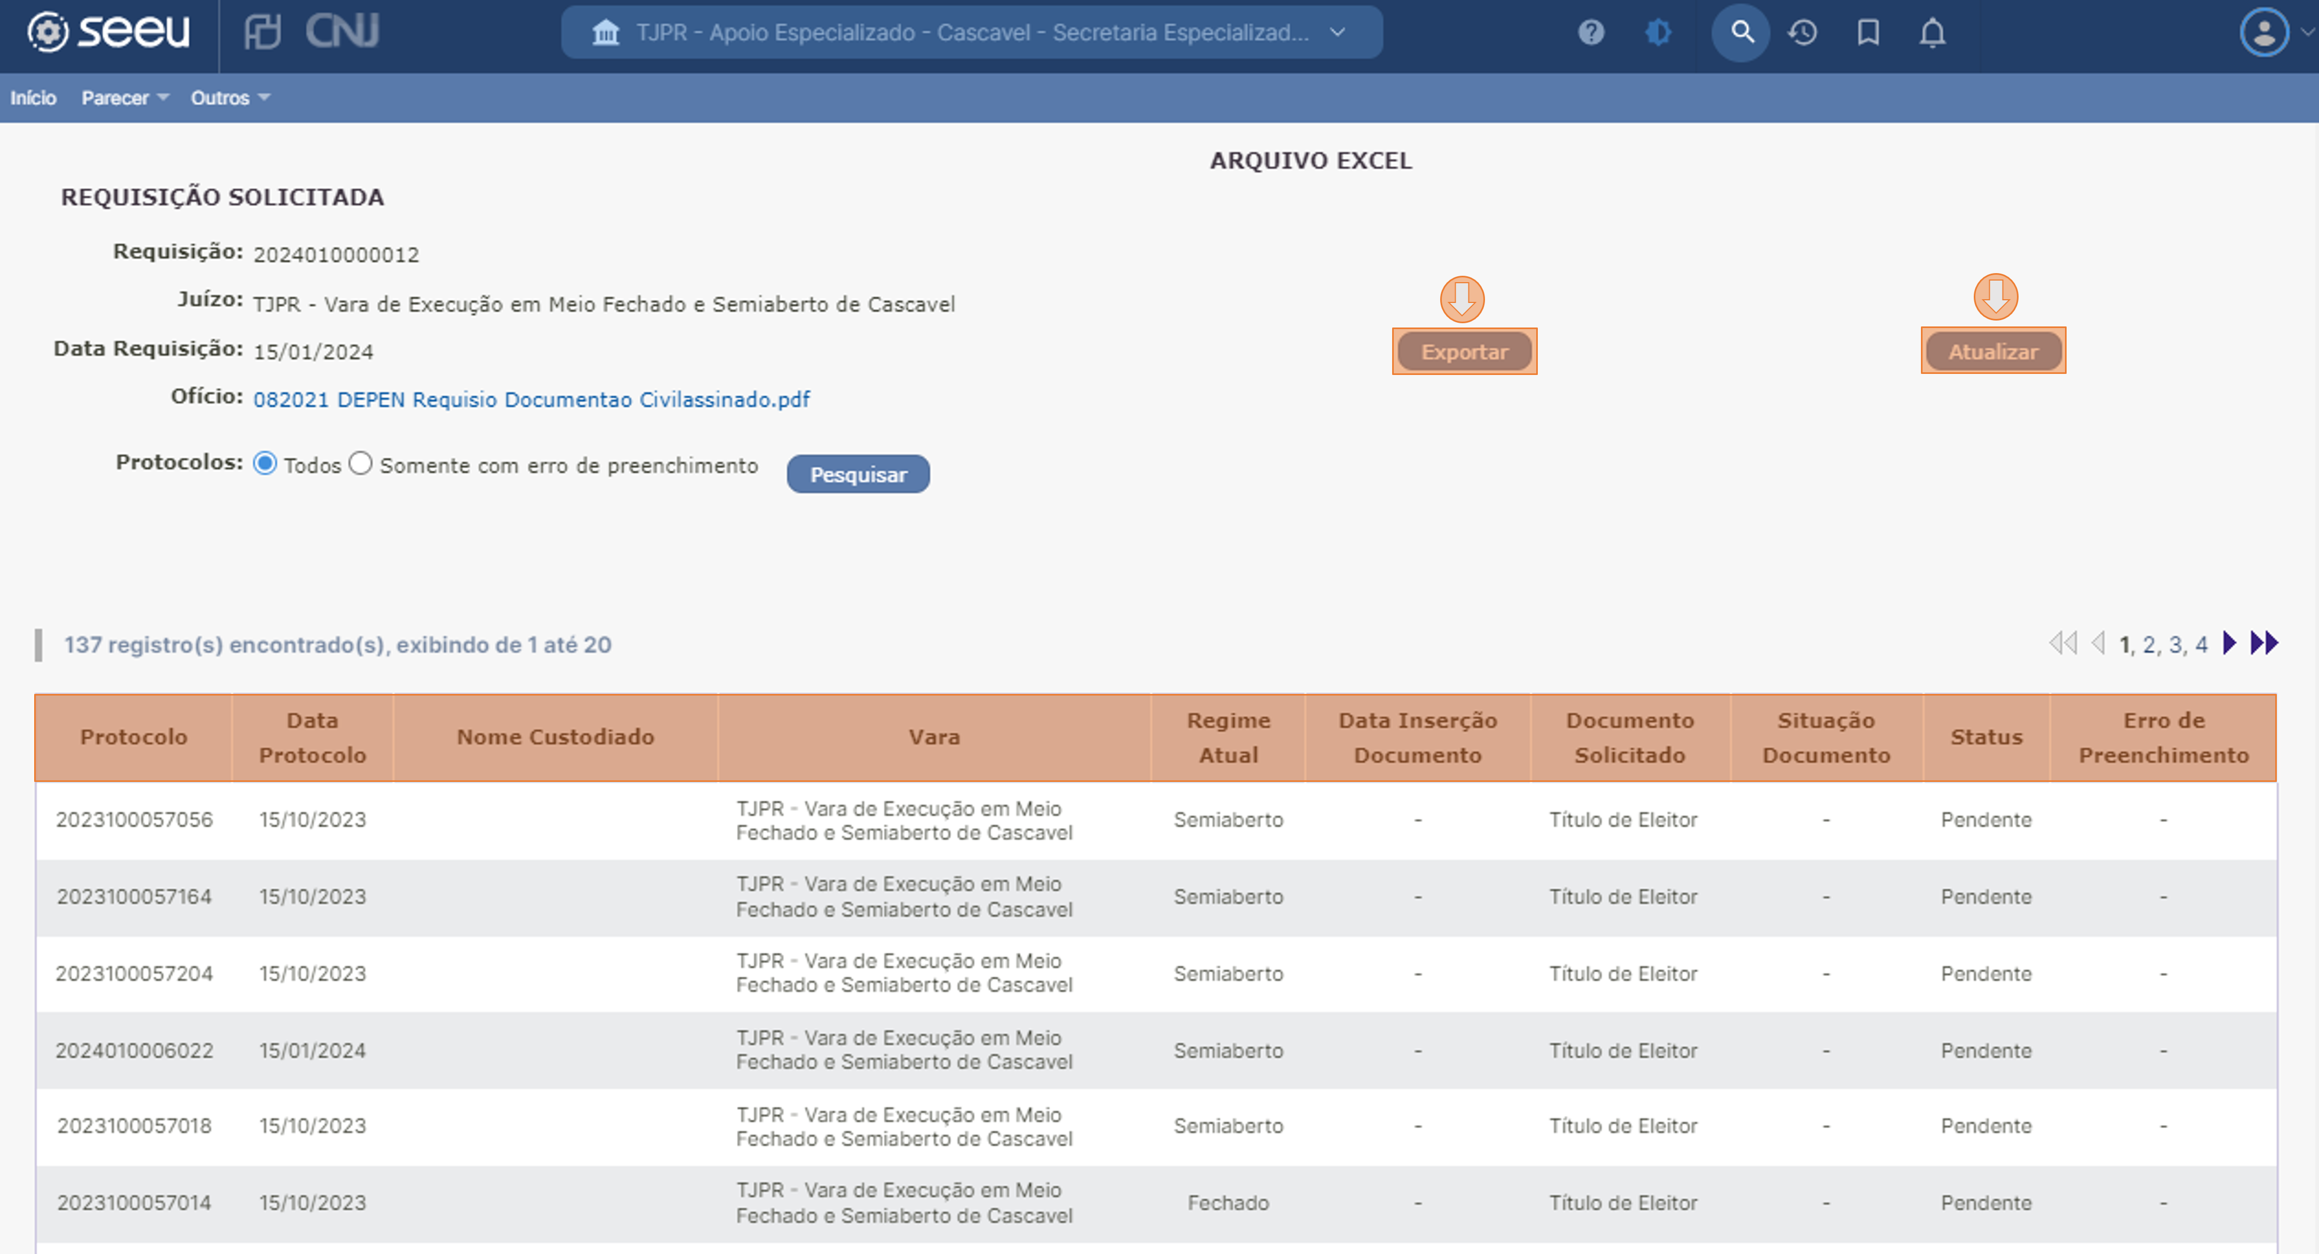The height and width of the screenshot is (1254, 2319).
Task: Click the Status column header
Action: 1986,737
